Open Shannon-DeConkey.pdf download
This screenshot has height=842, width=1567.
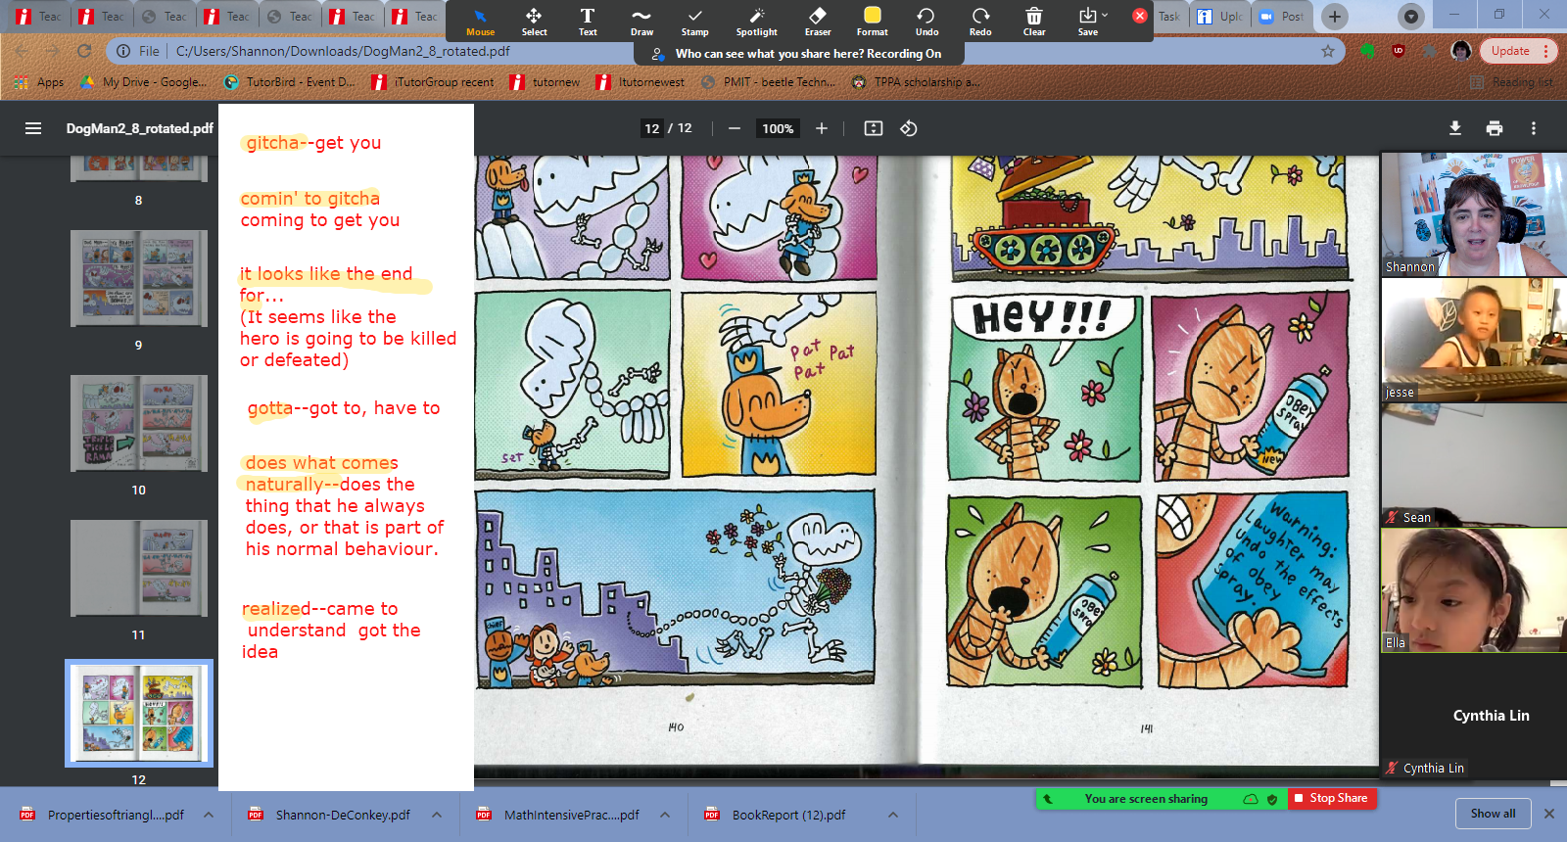tap(330, 815)
